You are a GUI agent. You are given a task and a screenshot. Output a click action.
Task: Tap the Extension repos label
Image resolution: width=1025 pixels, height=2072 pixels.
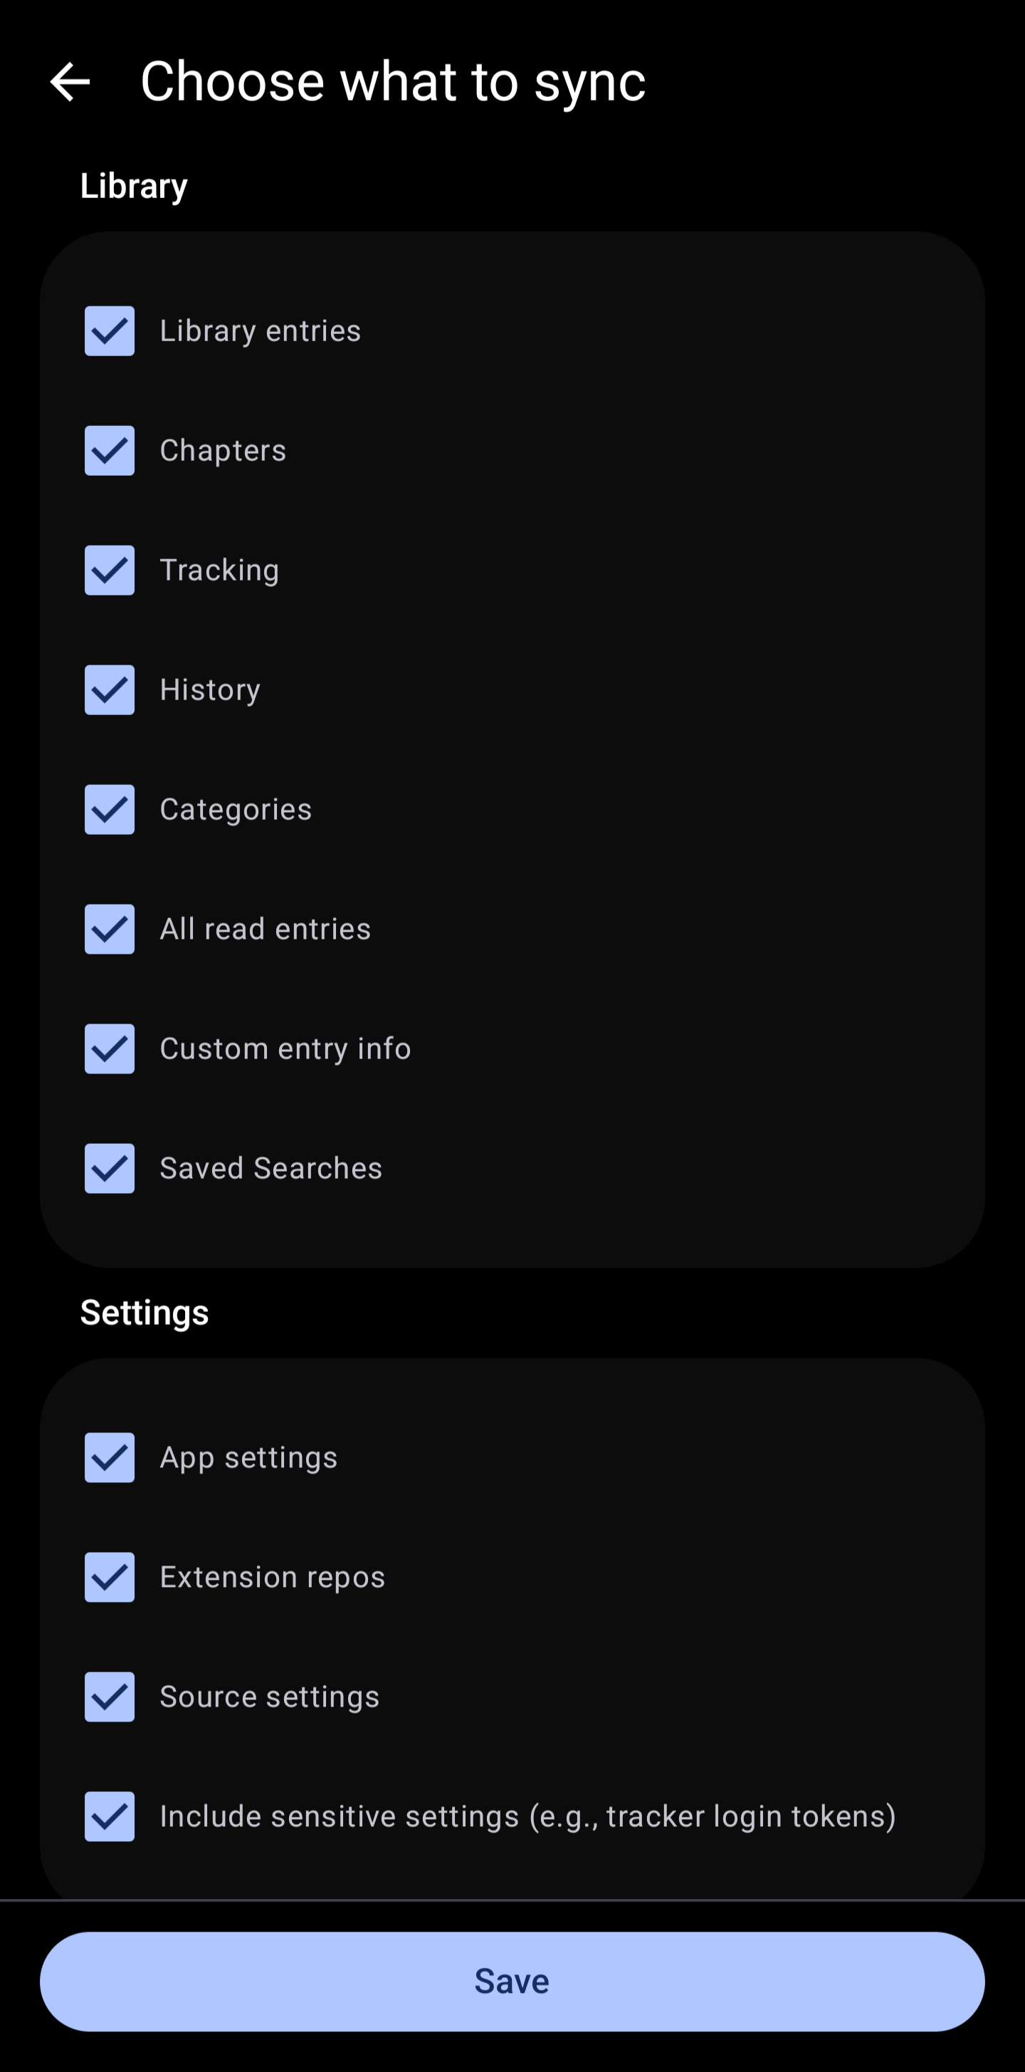[x=273, y=1577]
